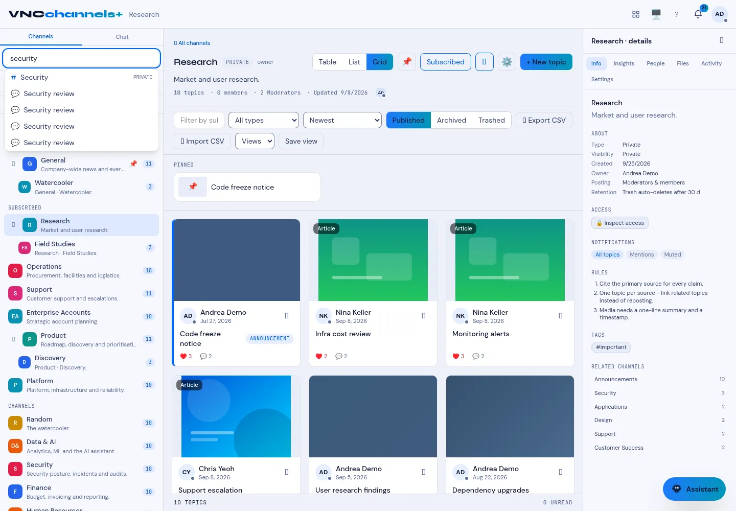Click the Operations channel avatar icon
This screenshot has width=736, height=511.
[15, 271]
